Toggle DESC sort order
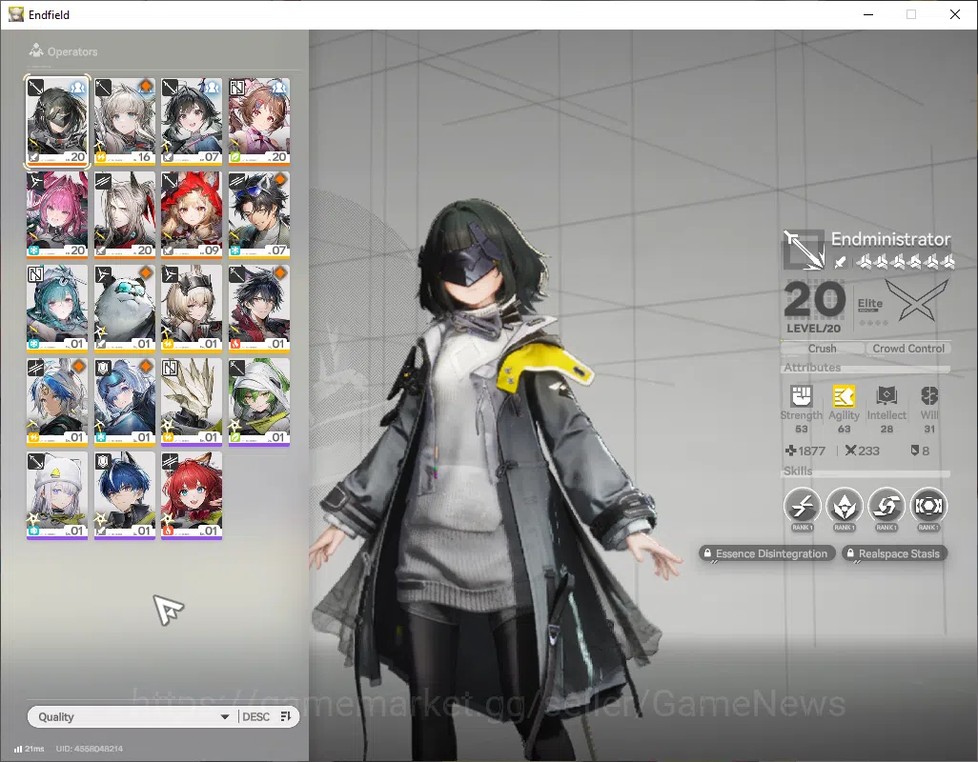This screenshot has width=978, height=762. click(255, 716)
